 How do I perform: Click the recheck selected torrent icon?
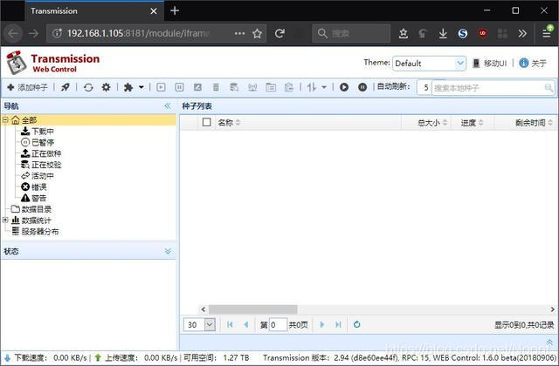[197, 87]
